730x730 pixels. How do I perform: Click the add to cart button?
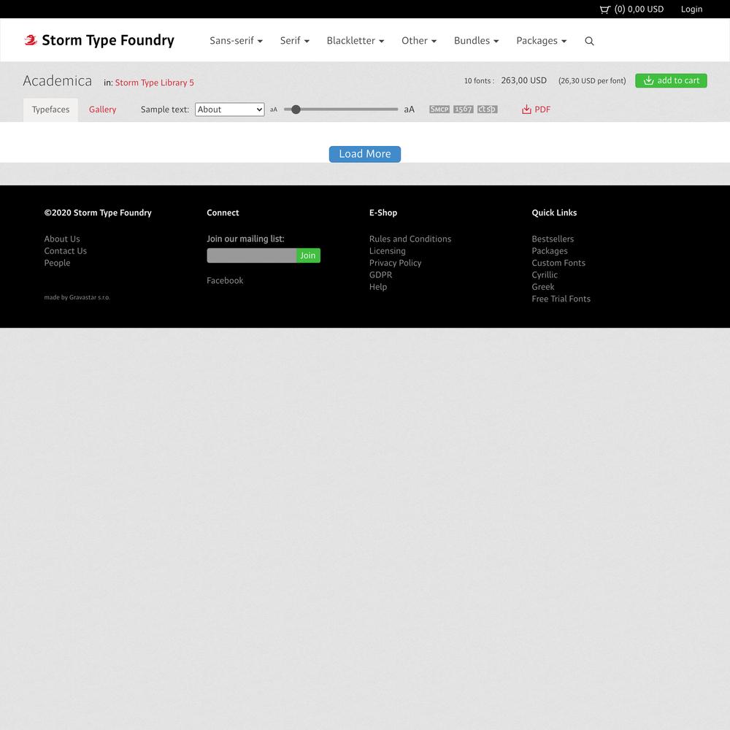point(671,80)
